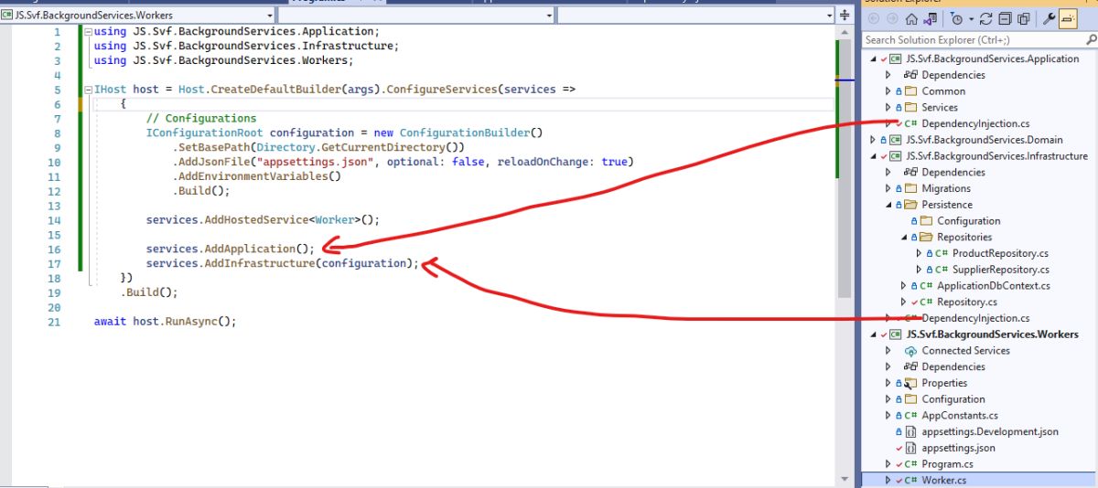The image size is (1098, 488).
Task: Select the Migrations folder
Action: [x=946, y=188]
